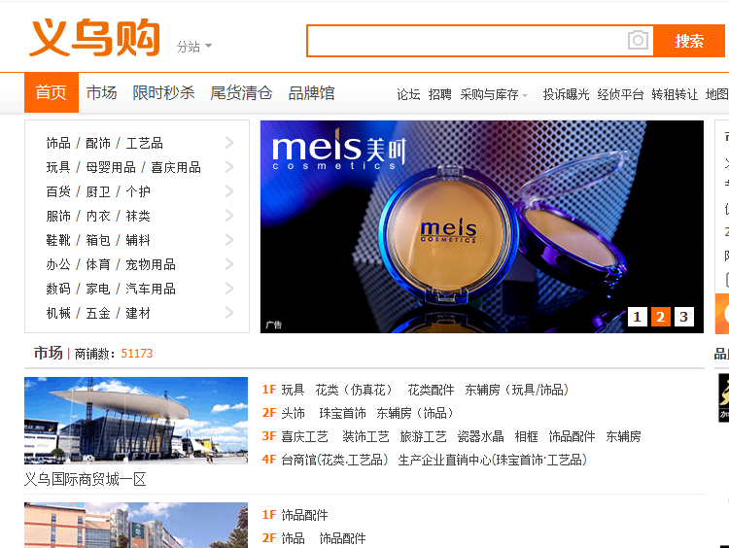
Task: Click the 市场 section heading
Action: (x=48, y=354)
